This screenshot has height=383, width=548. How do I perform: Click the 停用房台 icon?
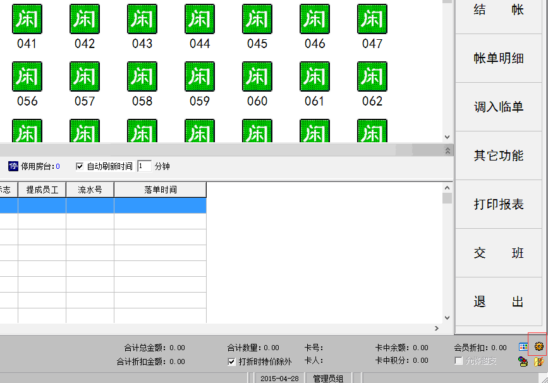[x=13, y=166]
